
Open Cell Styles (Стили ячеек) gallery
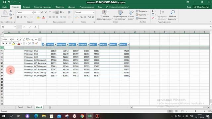(131, 15)
